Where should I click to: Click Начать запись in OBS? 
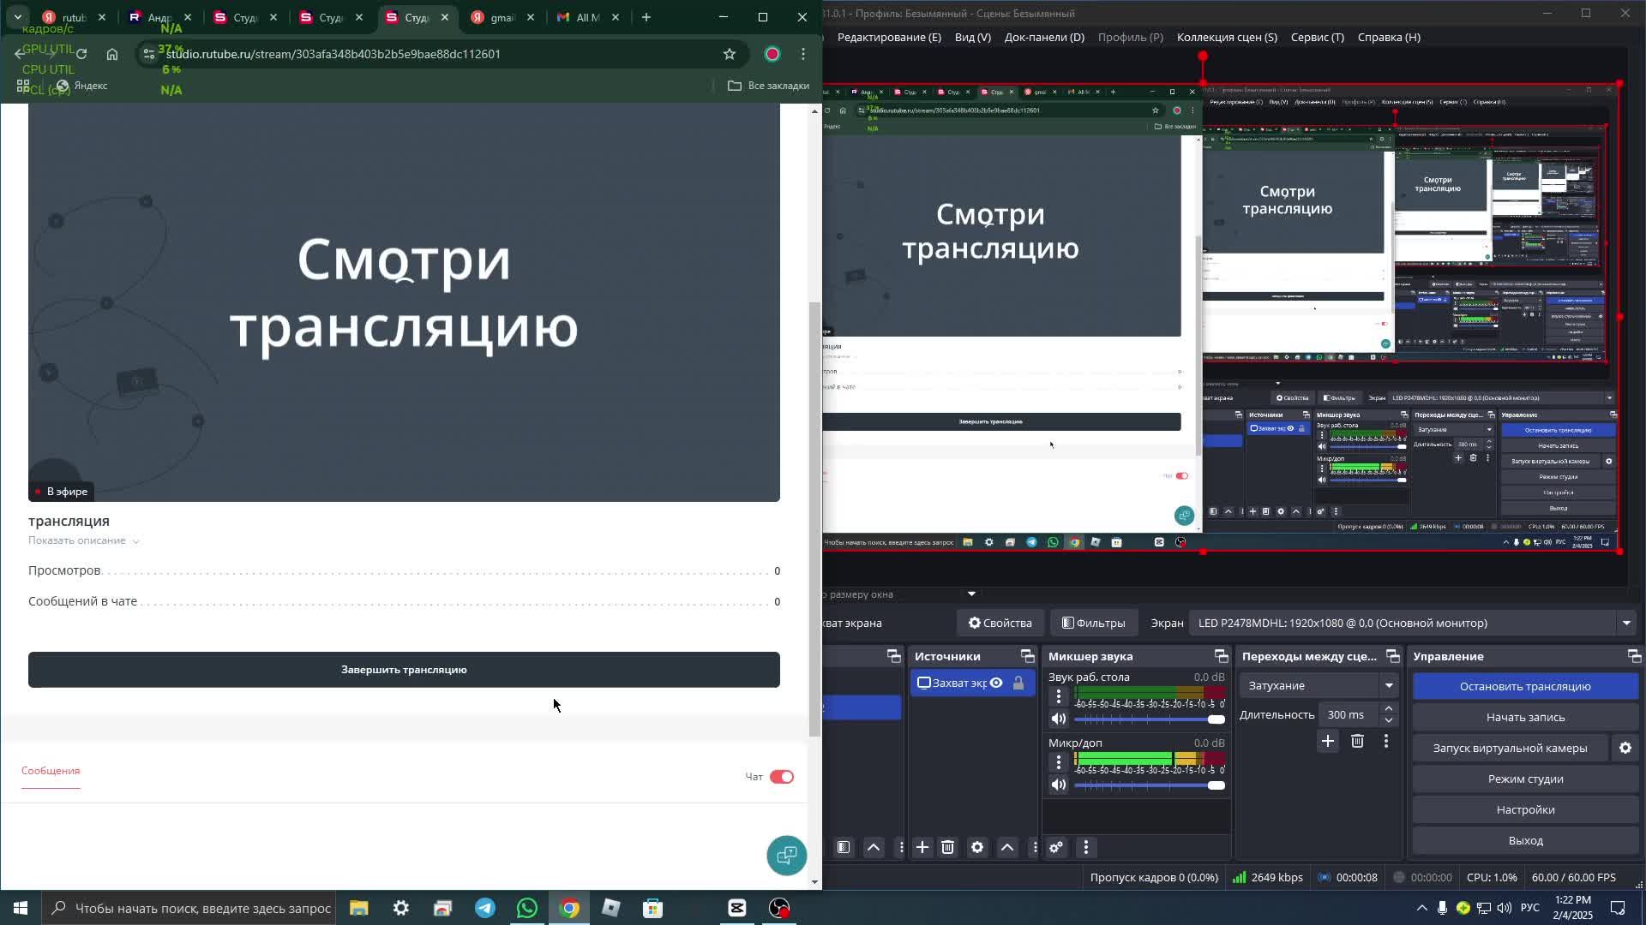point(1525,717)
